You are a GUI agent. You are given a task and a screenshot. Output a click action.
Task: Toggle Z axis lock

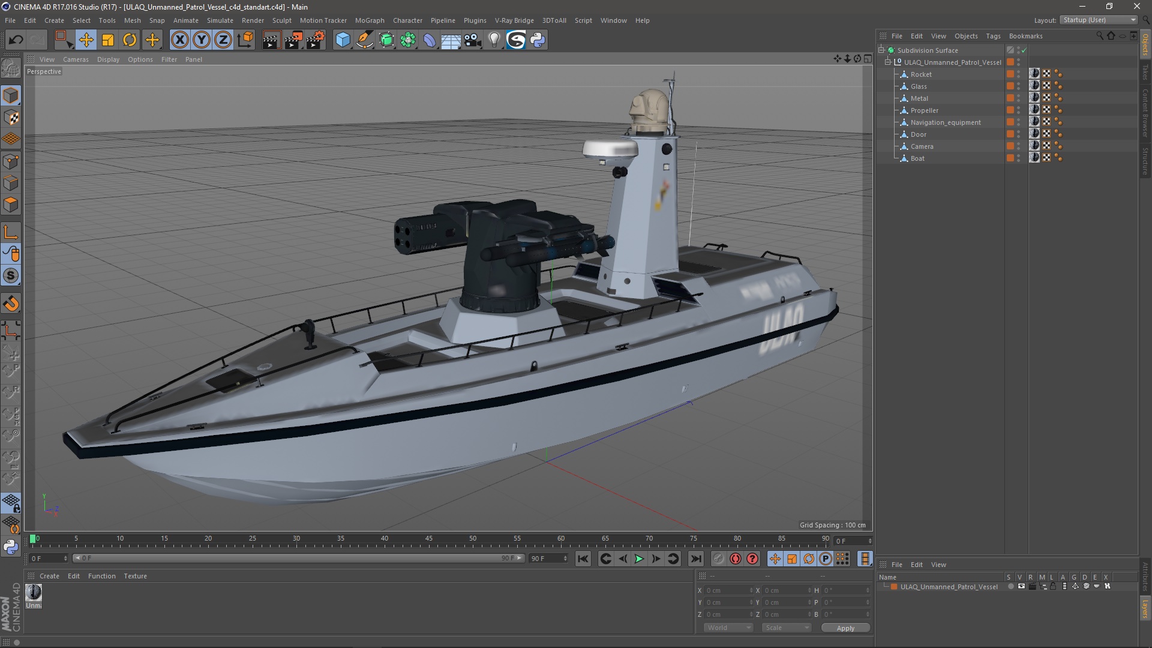[223, 40]
